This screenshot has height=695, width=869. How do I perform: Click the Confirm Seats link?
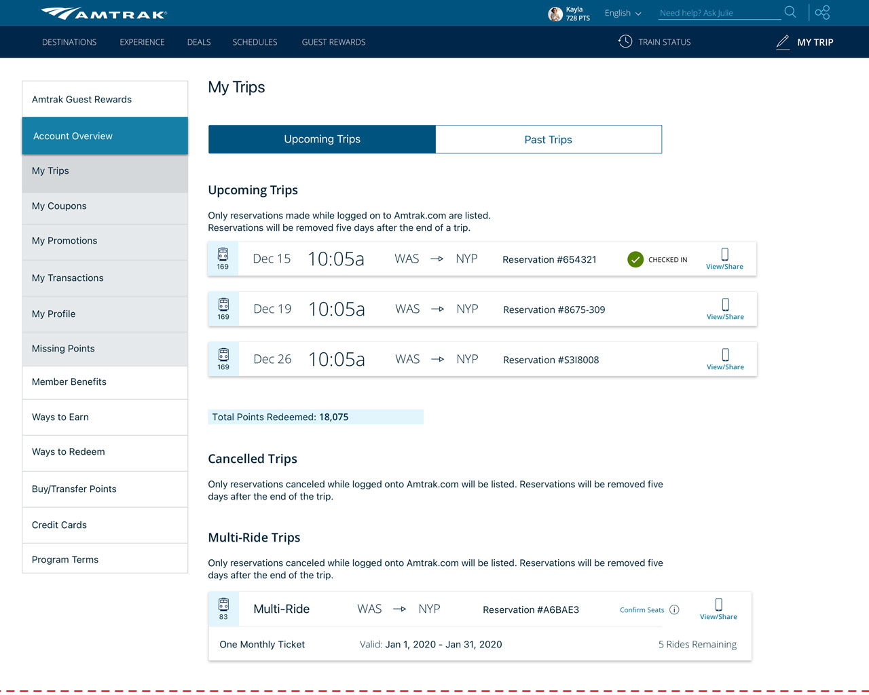(x=642, y=609)
